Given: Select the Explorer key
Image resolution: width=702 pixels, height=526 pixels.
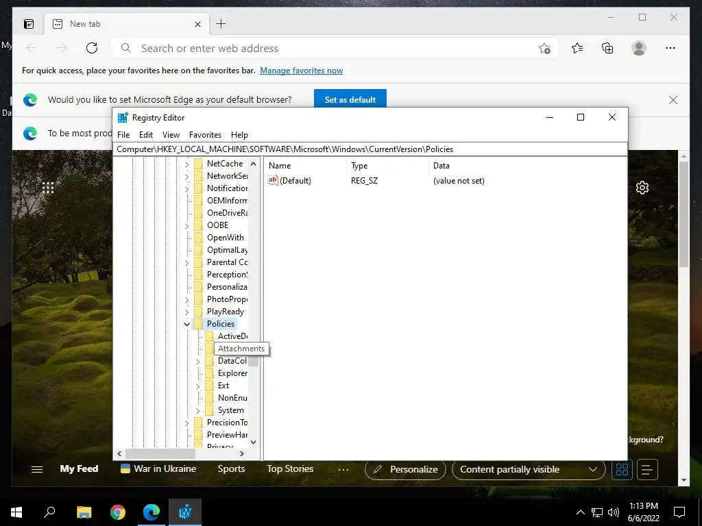Looking at the screenshot, I should 232,373.
